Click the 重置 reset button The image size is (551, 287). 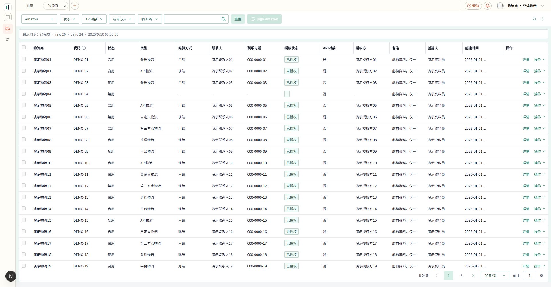(x=238, y=19)
